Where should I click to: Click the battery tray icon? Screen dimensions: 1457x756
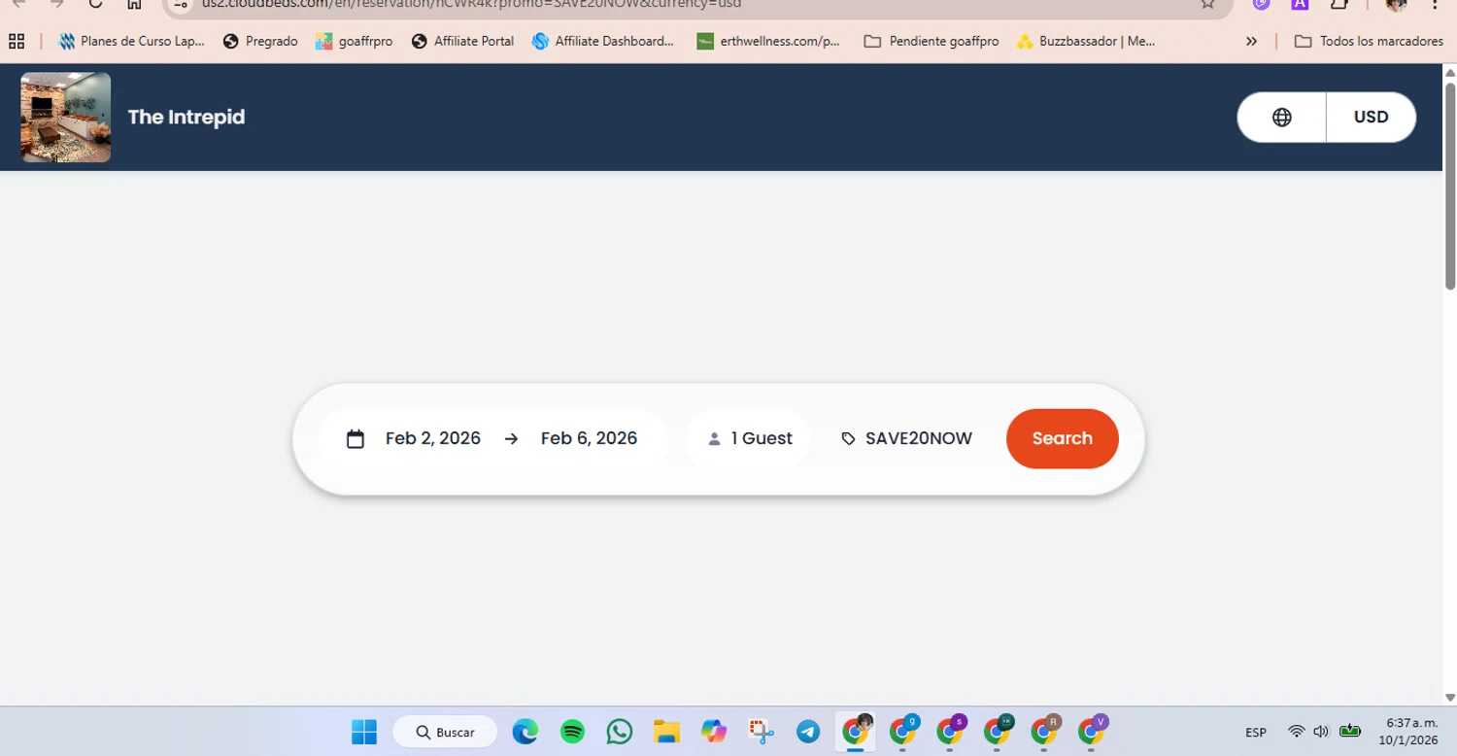(x=1350, y=731)
